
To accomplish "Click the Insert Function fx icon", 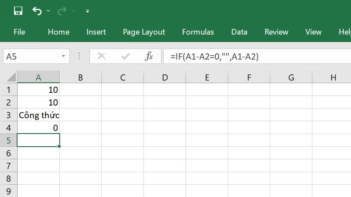I will (149, 56).
